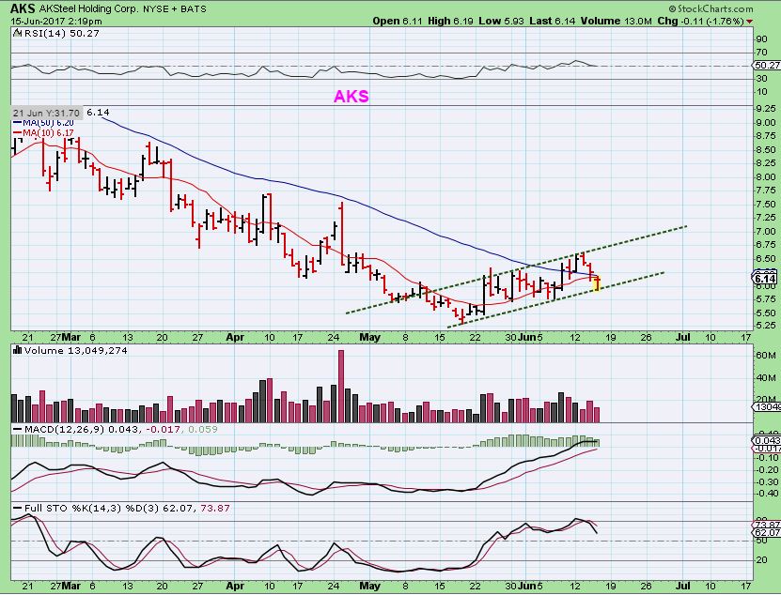Click the RSI(14) 50.27 indicator label
The image size is (781, 595).
click(61, 34)
